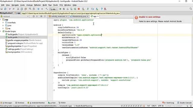
Task: Click the Sync Project with Gradle icon
Action: pyautogui.click(x=88, y=9)
